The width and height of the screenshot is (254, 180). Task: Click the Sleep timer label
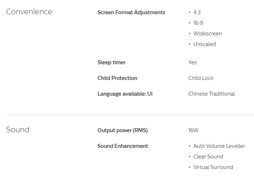pyautogui.click(x=111, y=62)
